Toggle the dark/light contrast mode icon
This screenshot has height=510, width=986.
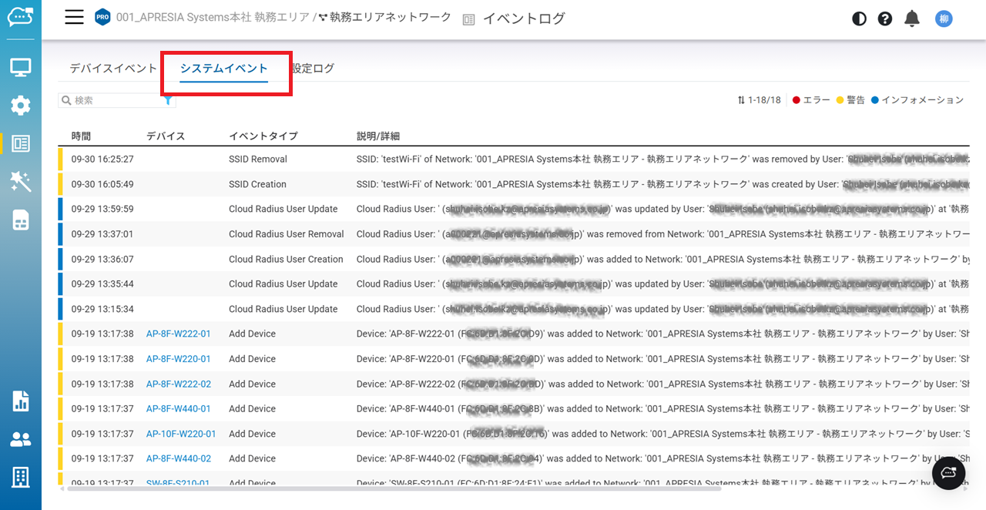859,18
